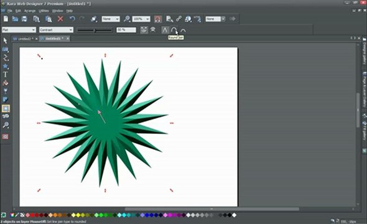Screen dimensions: 367x224
Task: Redo the undone action
Action: 81,19
